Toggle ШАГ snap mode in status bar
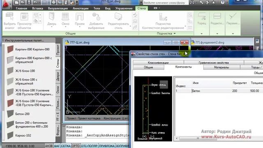The height and width of the screenshot is (148, 263). point(57,146)
